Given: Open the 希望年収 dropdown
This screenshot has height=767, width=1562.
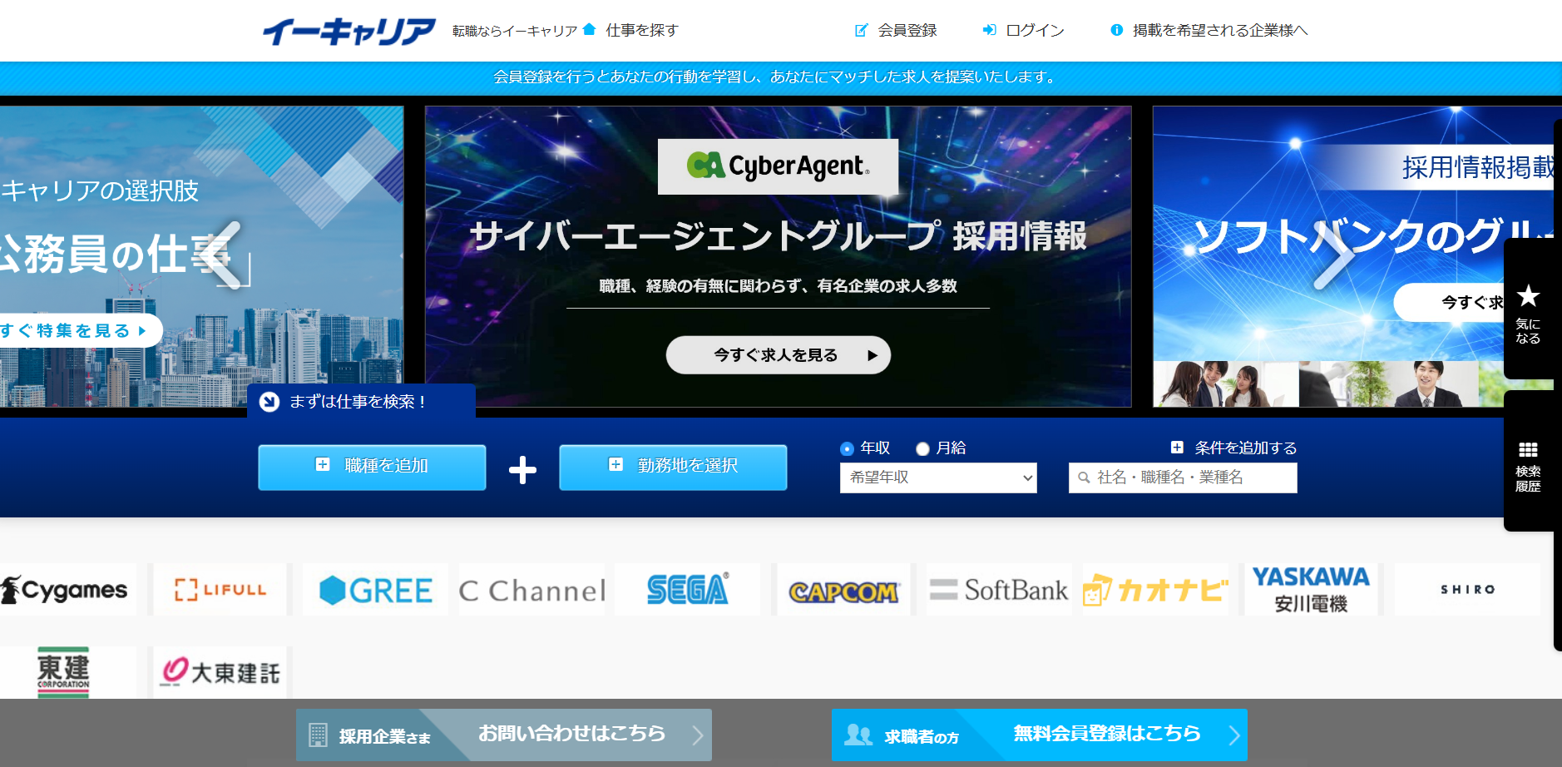Looking at the screenshot, I should (938, 478).
